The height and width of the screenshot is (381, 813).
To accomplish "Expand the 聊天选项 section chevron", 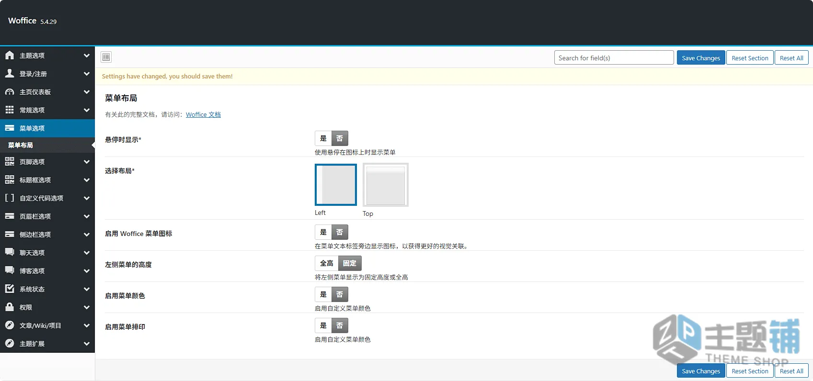I will pos(87,253).
